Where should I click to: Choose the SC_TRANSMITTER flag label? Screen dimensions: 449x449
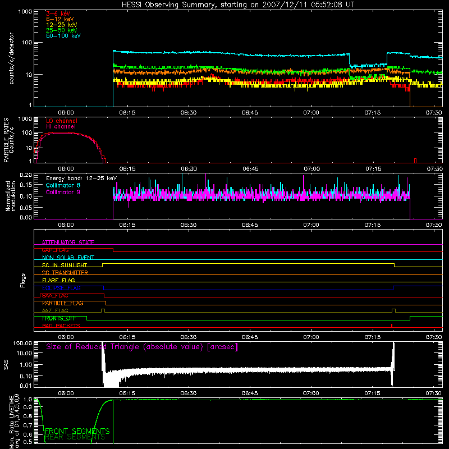coord(65,273)
